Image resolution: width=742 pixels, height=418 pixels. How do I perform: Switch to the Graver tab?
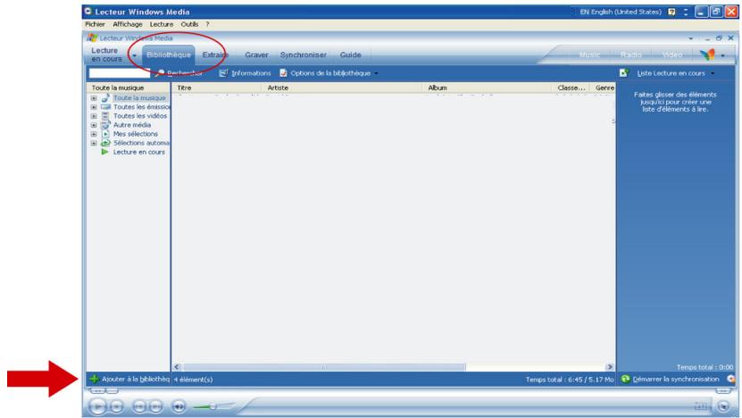(x=256, y=54)
